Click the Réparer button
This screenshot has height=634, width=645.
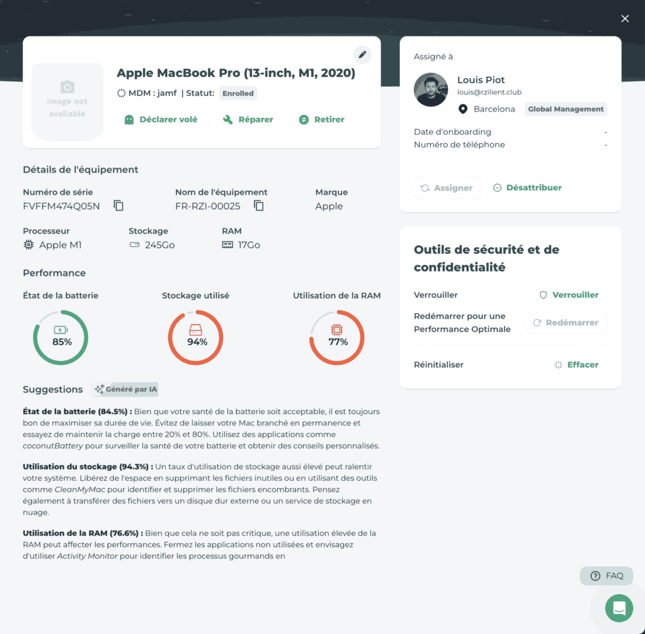(x=248, y=119)
